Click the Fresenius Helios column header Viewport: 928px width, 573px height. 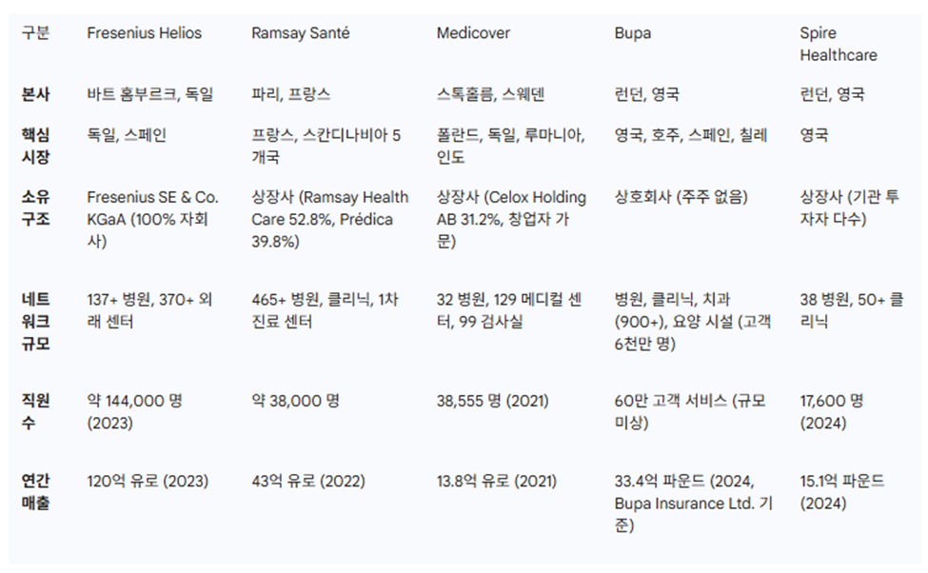(144, 33)
